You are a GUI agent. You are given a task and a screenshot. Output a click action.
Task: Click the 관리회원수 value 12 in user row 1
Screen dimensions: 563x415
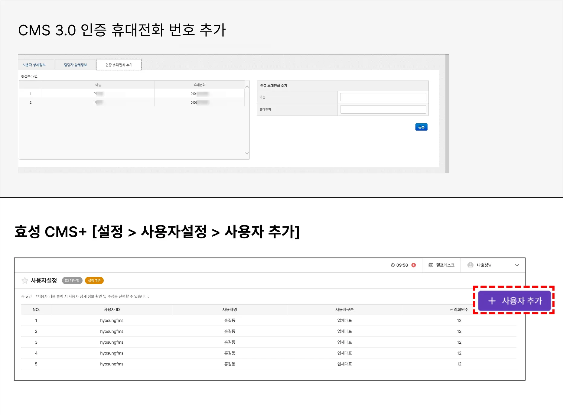459,320
